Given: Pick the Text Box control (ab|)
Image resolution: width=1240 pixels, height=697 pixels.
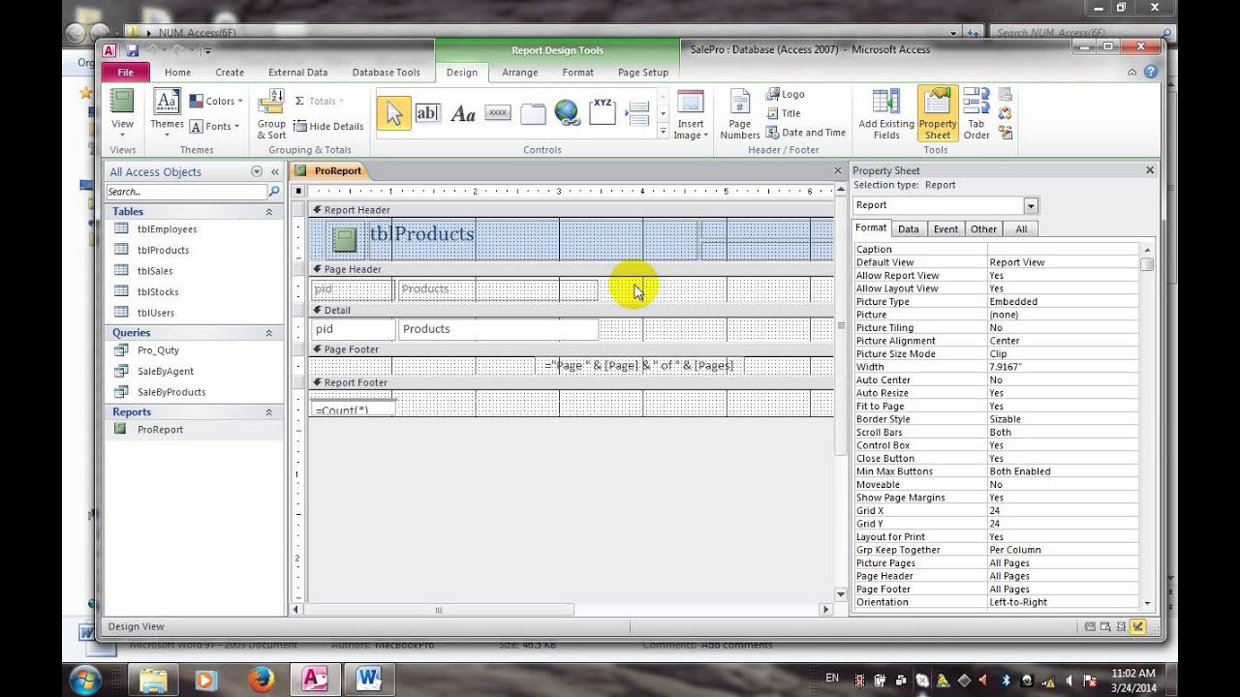Looking at the screenshot, I should [427, 113].
